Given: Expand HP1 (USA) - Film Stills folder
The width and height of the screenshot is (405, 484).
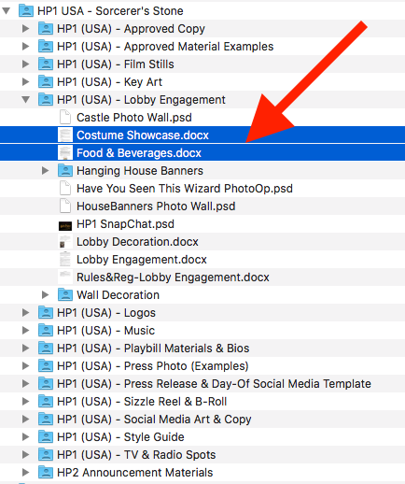Looking at the screenshot, I should pos(25,64).
